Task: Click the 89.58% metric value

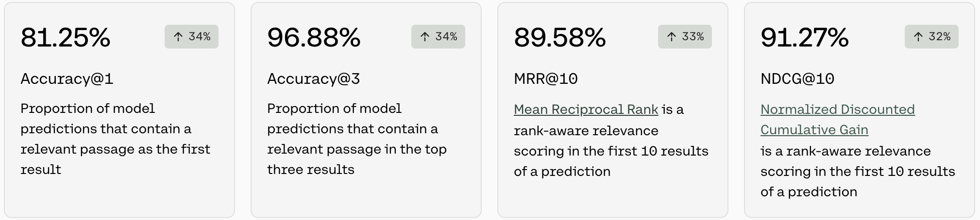Action: [560, 37]
